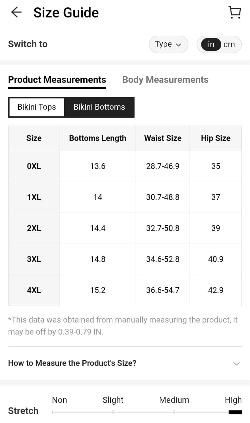250x423 pixels.
Task: Click the Medium stretch label
Action: point(174,400)
